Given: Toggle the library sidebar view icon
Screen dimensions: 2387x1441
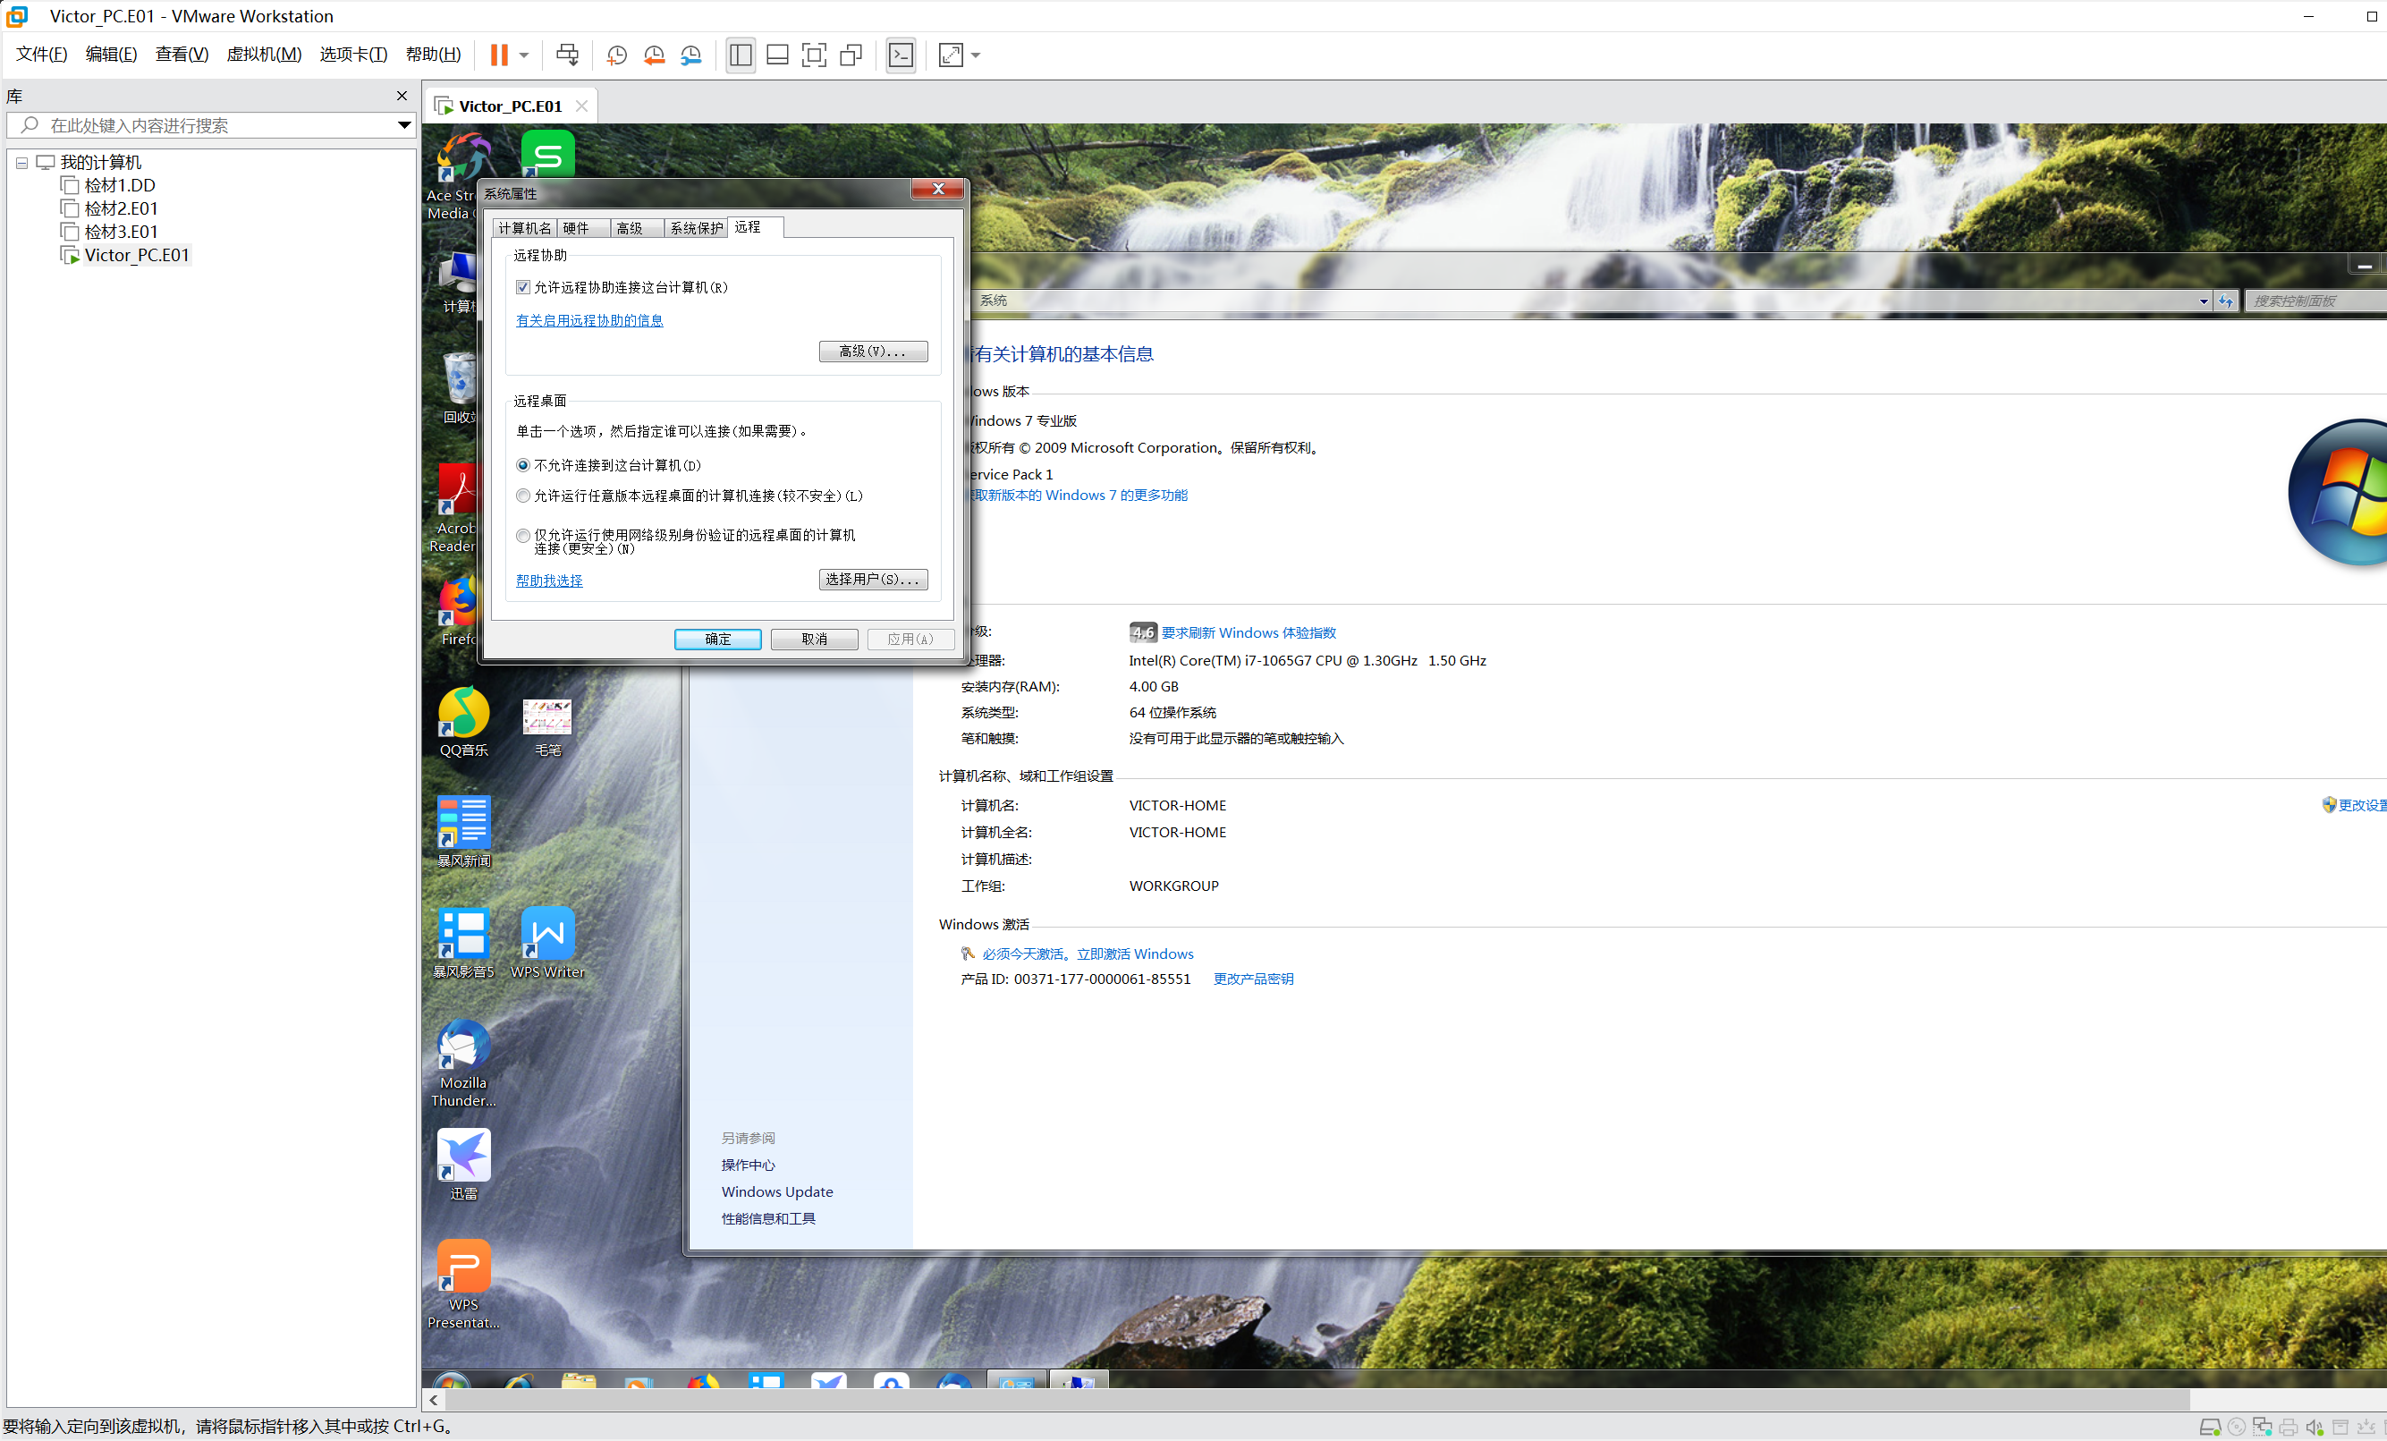Looking at the screenshot, I should [x=741, y=55].
